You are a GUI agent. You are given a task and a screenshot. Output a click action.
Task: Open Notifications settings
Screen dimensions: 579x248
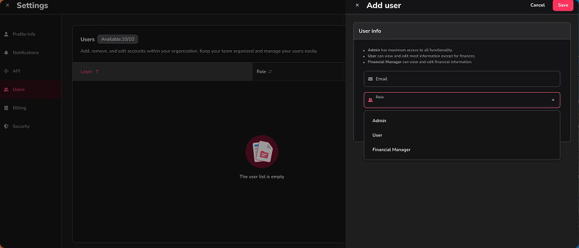pos(31,53)
